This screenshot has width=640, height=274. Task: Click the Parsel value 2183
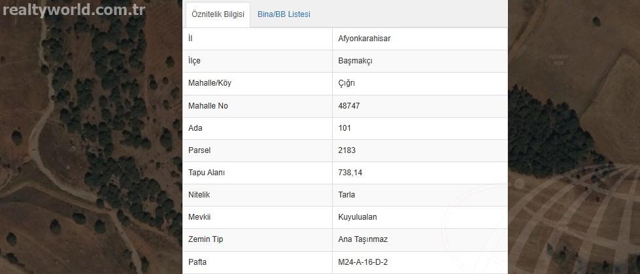point(347,150)
